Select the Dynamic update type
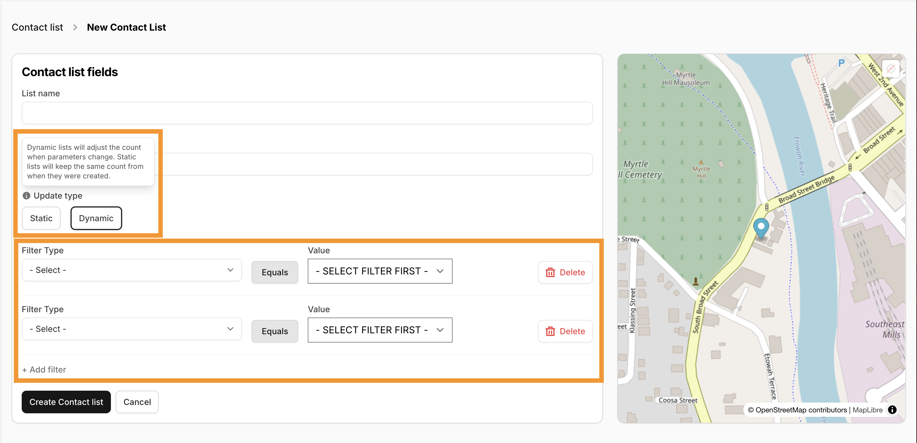The height and width of the screenshot is (443, 917). point(96,218)
